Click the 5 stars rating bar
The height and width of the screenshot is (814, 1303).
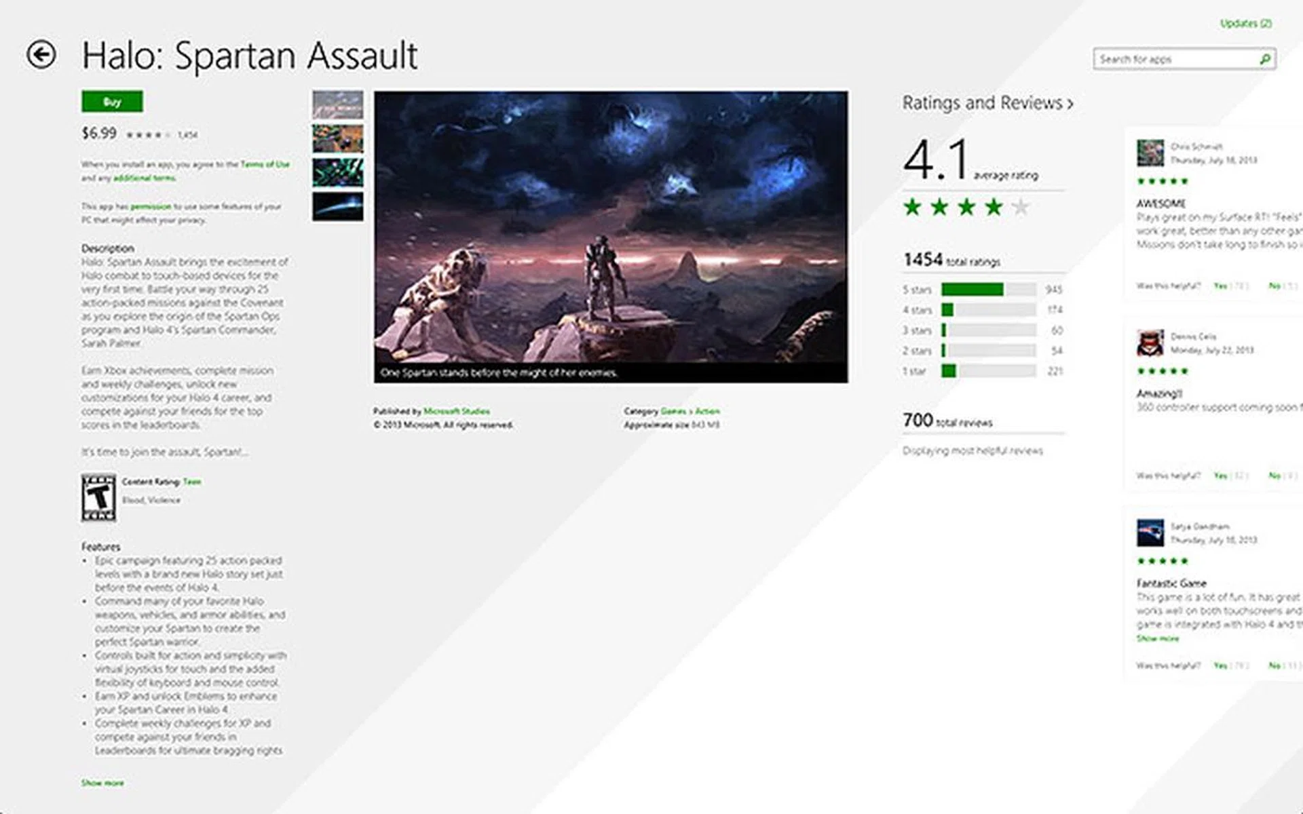(988, 290)
